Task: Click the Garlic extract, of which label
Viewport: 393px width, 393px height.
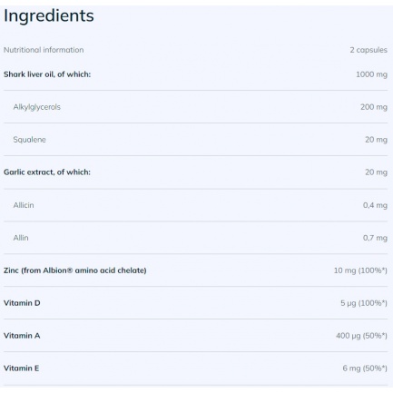Action: tap(47, 172)
